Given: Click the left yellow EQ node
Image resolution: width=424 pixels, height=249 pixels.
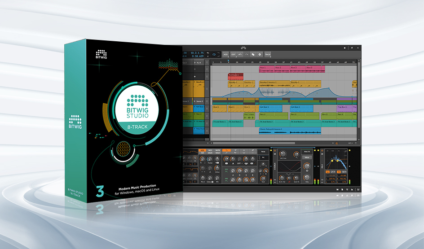Looking at the screenshot, I should click(x=332, y=161).
